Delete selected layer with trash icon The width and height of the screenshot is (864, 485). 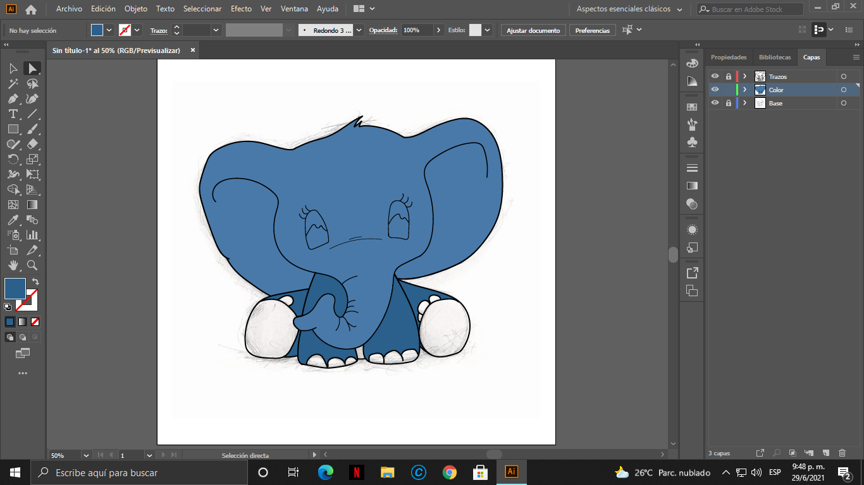click(x=842, y=453)
